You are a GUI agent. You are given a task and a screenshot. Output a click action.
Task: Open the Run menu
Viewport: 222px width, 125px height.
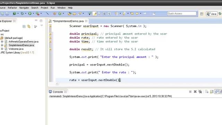tap(53, 8)
